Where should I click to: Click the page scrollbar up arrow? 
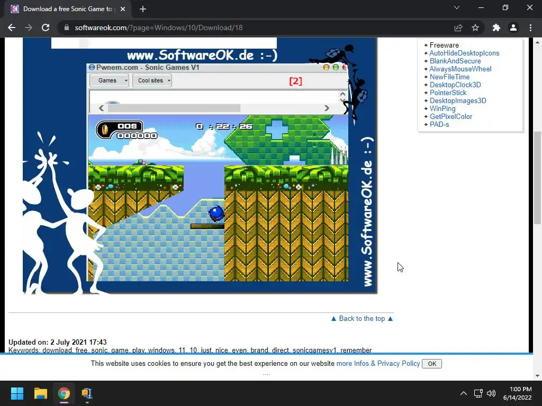537,42
